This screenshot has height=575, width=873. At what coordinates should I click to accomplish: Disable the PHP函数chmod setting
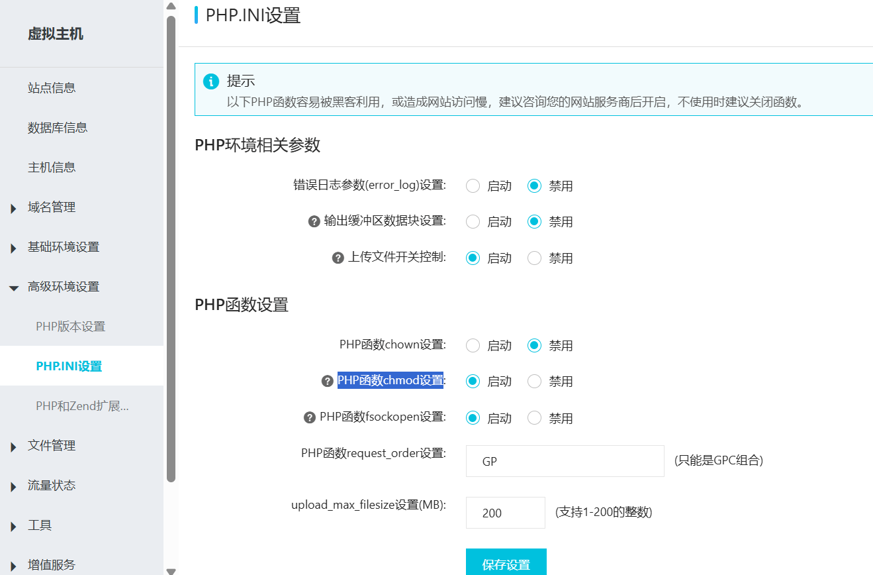point(534,381)
